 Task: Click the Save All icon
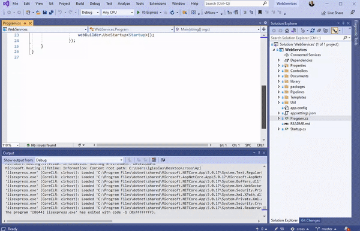pos(51,13)
